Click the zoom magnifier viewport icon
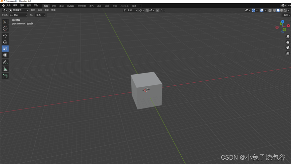Viewport: 291px width, 164px height. tap(288, 36)
